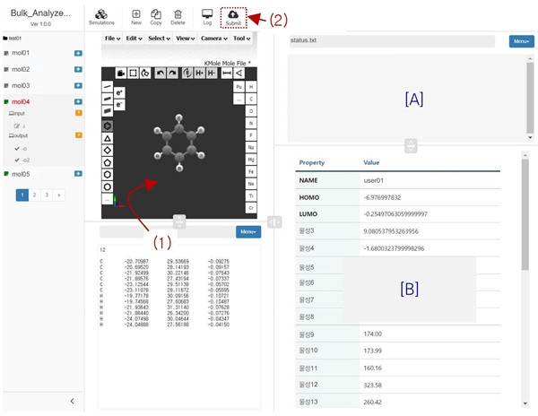Click the New simulation icon
The image size is (538, 416).
(135, 14)
